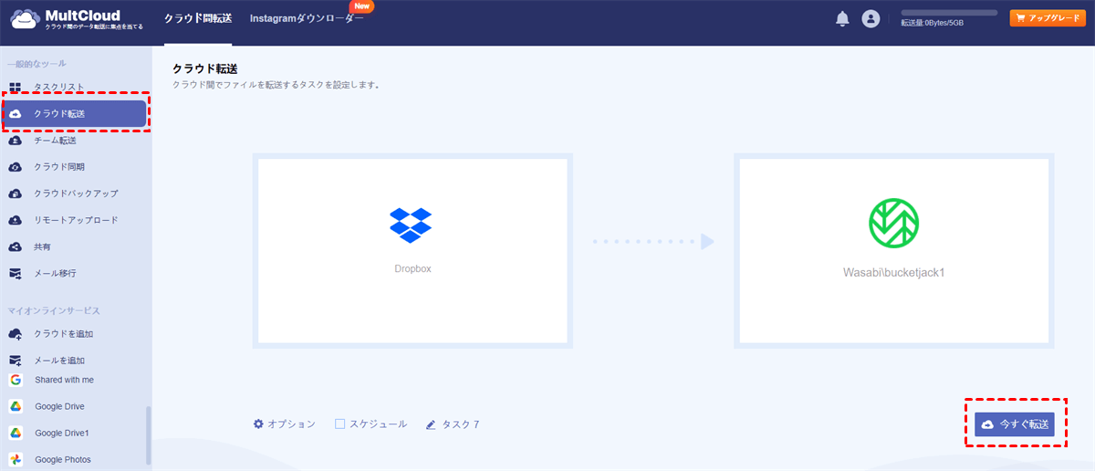This screenshot has height=471, width=1095.
Task: Click the task list grid icon
Action: click(16, 87)
